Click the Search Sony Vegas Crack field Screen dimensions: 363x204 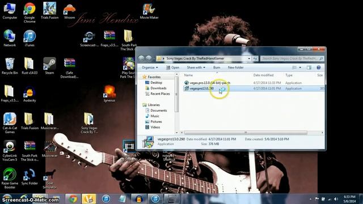pyautogui.click(x=292, y=58)
